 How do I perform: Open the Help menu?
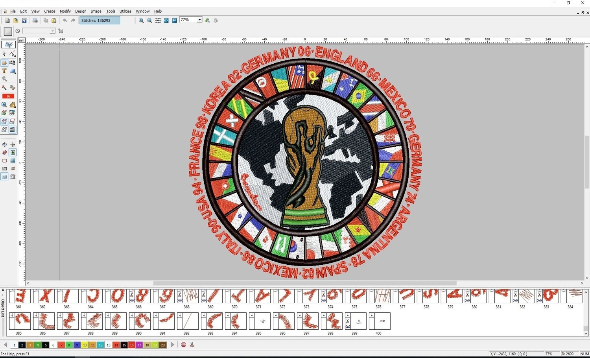coord(158,11)
